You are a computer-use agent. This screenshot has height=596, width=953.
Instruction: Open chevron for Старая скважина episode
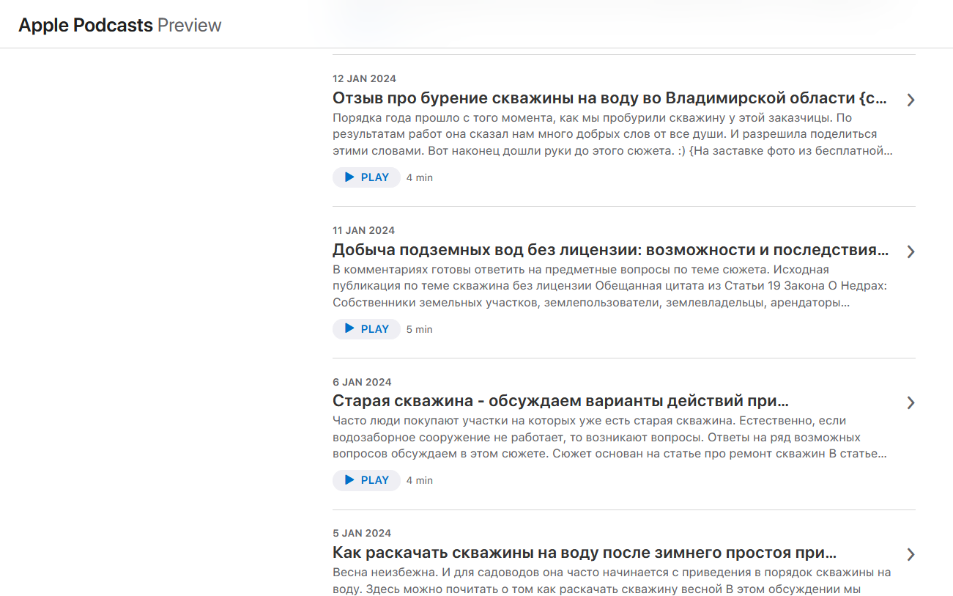(911, 402)
